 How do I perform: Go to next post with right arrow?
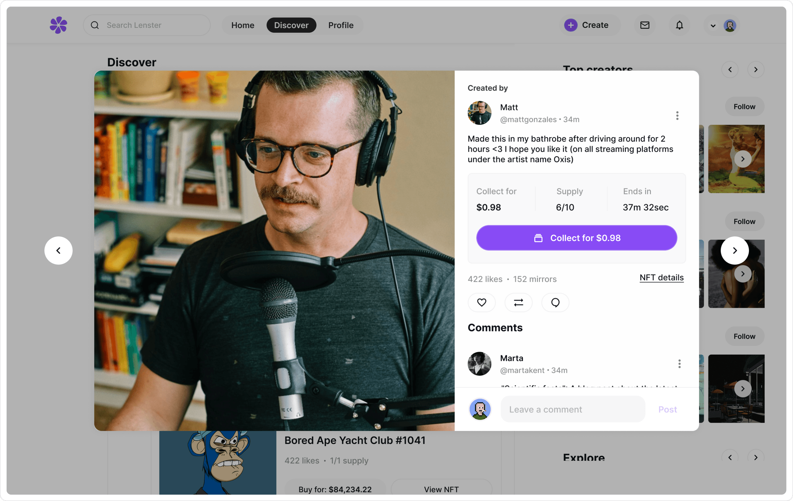pyautogui.click(x=734, y=250)
